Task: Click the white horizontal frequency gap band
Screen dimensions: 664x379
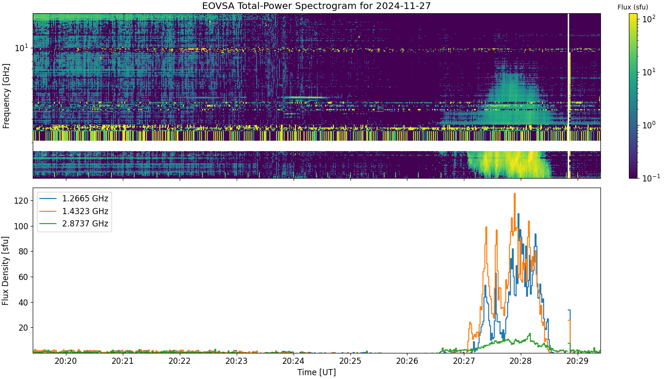Action: [316, 146]
